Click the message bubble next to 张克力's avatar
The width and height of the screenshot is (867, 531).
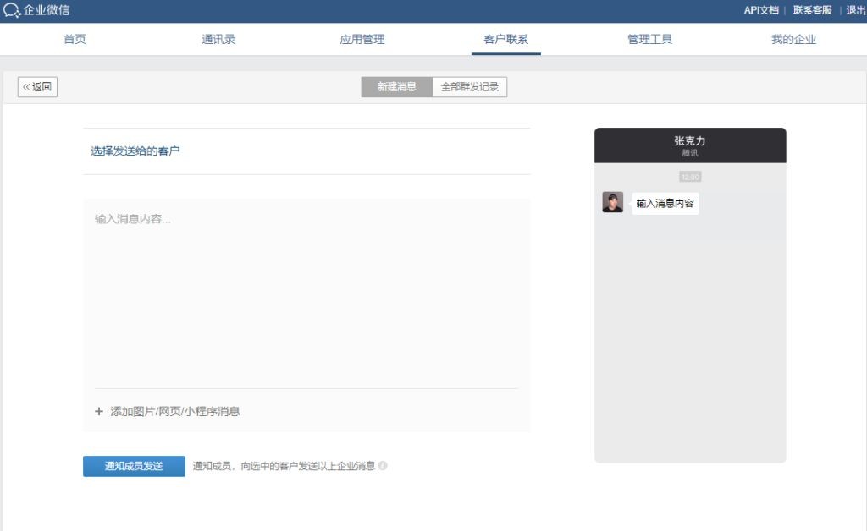click(x=665, y=202)
